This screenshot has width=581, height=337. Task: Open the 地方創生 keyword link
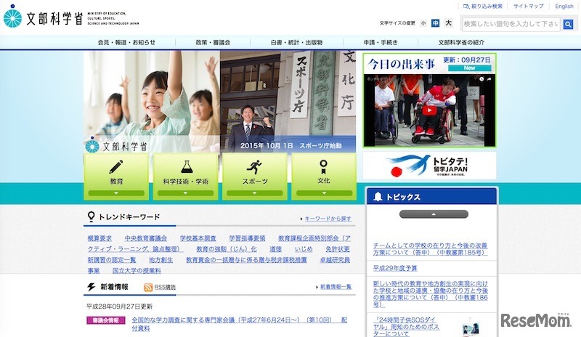click(161, 260)
